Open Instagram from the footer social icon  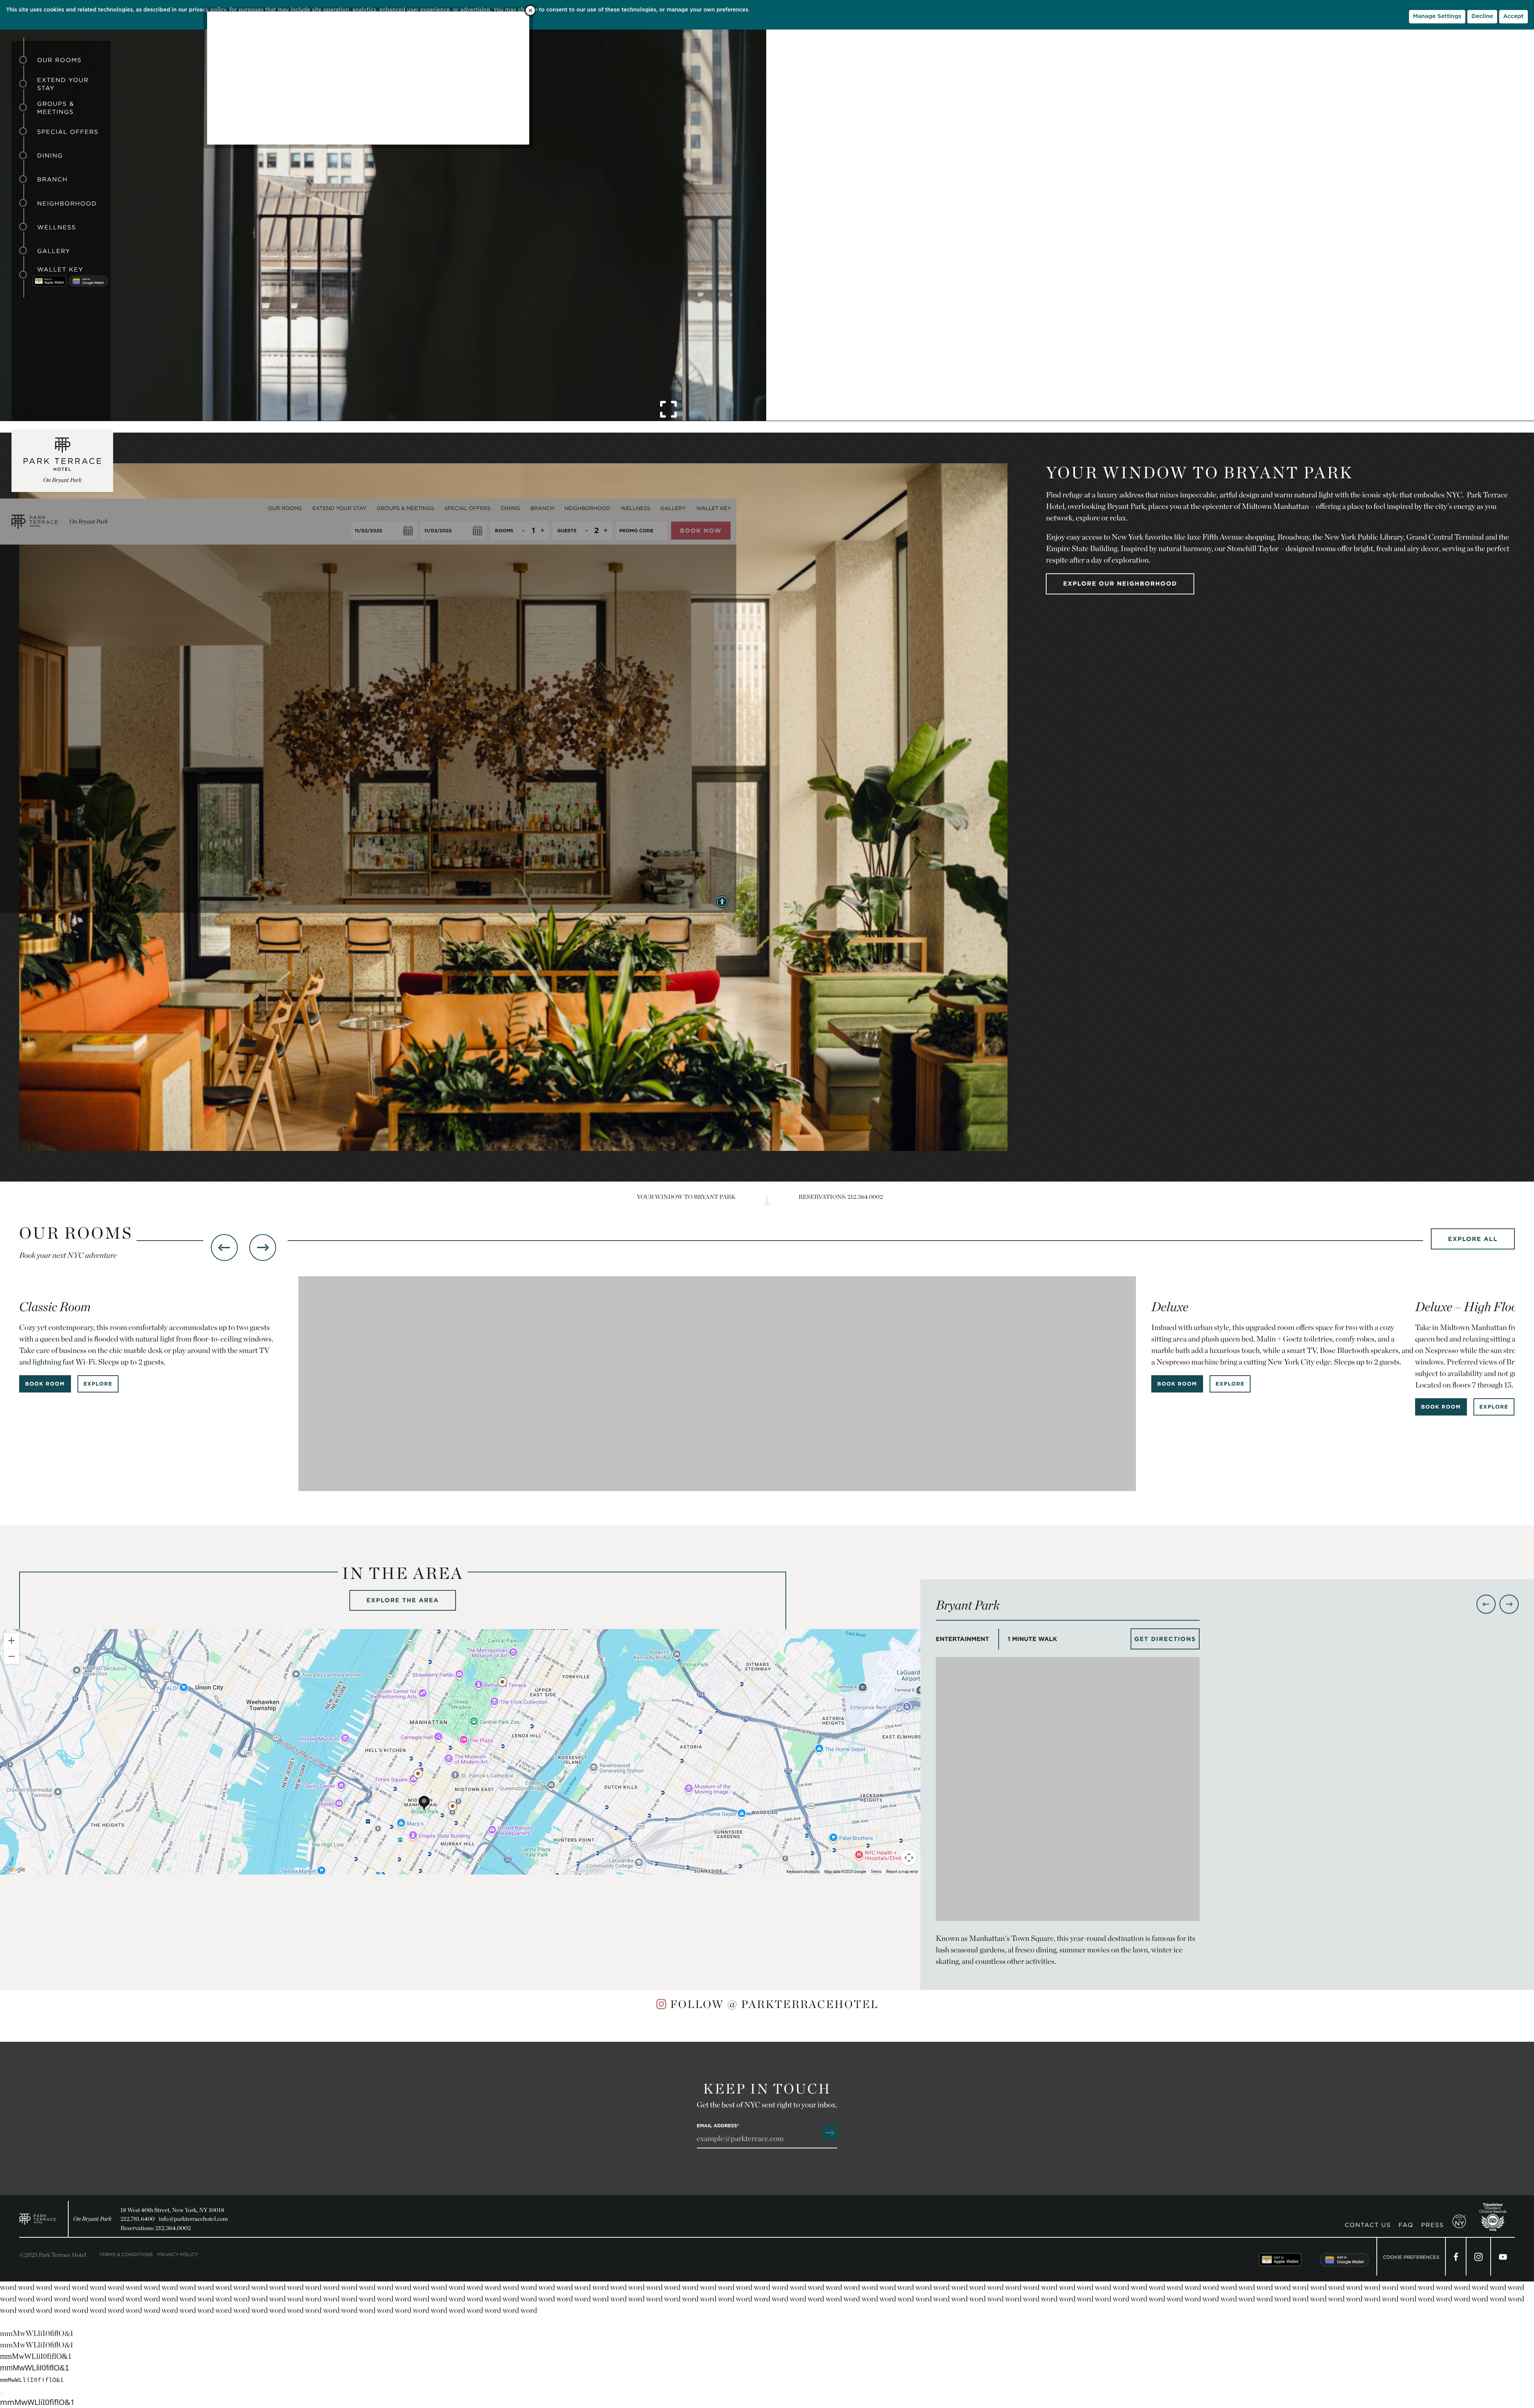[x=1478, y=2257]
